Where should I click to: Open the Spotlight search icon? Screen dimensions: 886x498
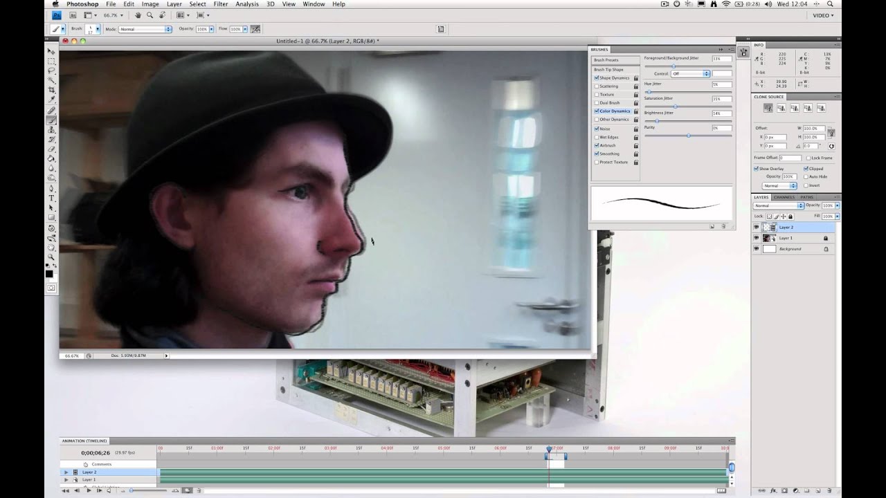pyautogui.click(x=830, y=4)
